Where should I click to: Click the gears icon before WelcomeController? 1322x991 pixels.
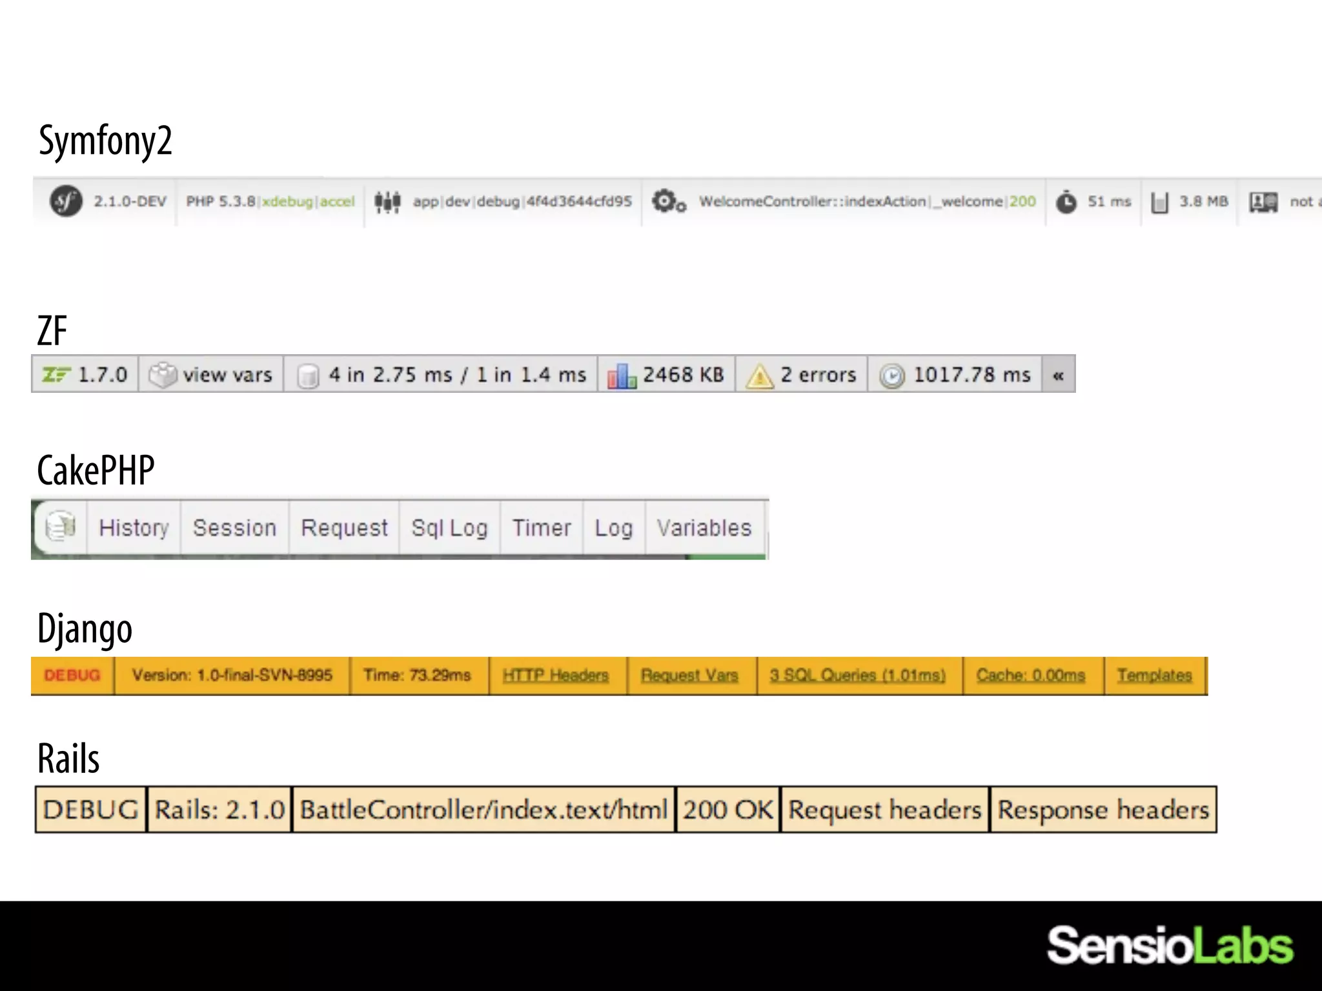(x=668, y=202)
